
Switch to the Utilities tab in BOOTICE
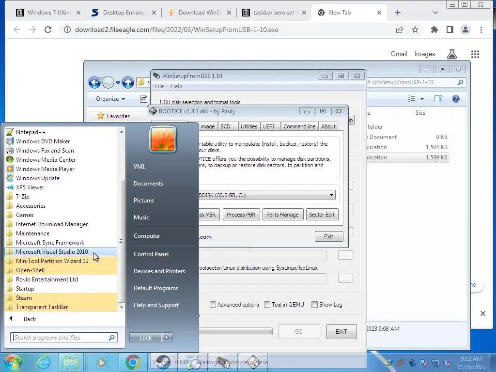click(249, 126)
